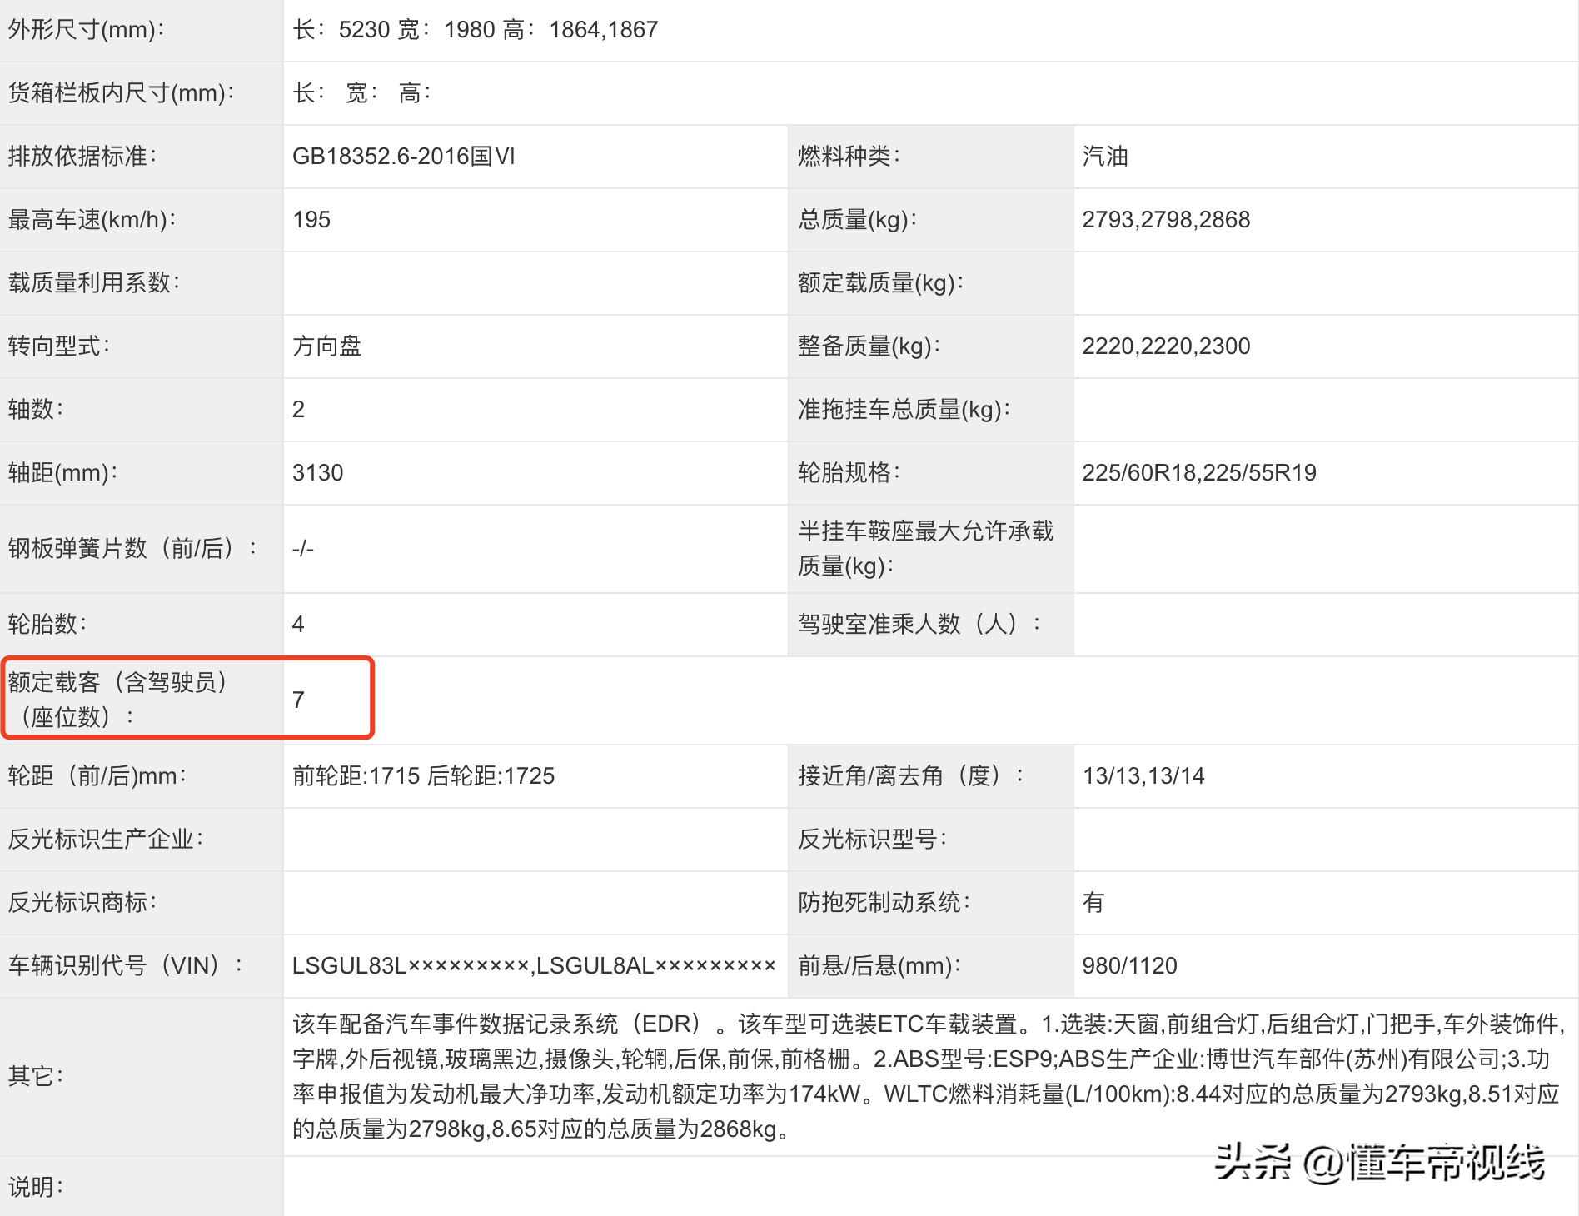Click the tire spec 225/60R18,225/55R19
This screenshot has height=1216, width=1579.
coord(1199,473)
